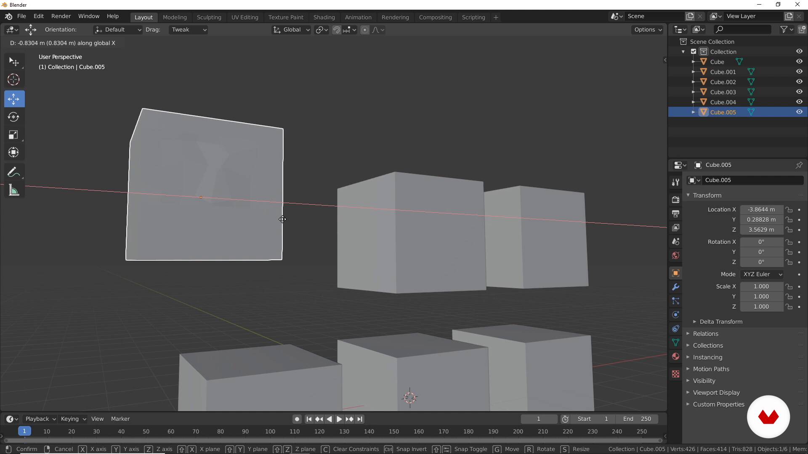Open the Render menu
The height and width of the screenshot is (454, 808).
coord(61,16)
